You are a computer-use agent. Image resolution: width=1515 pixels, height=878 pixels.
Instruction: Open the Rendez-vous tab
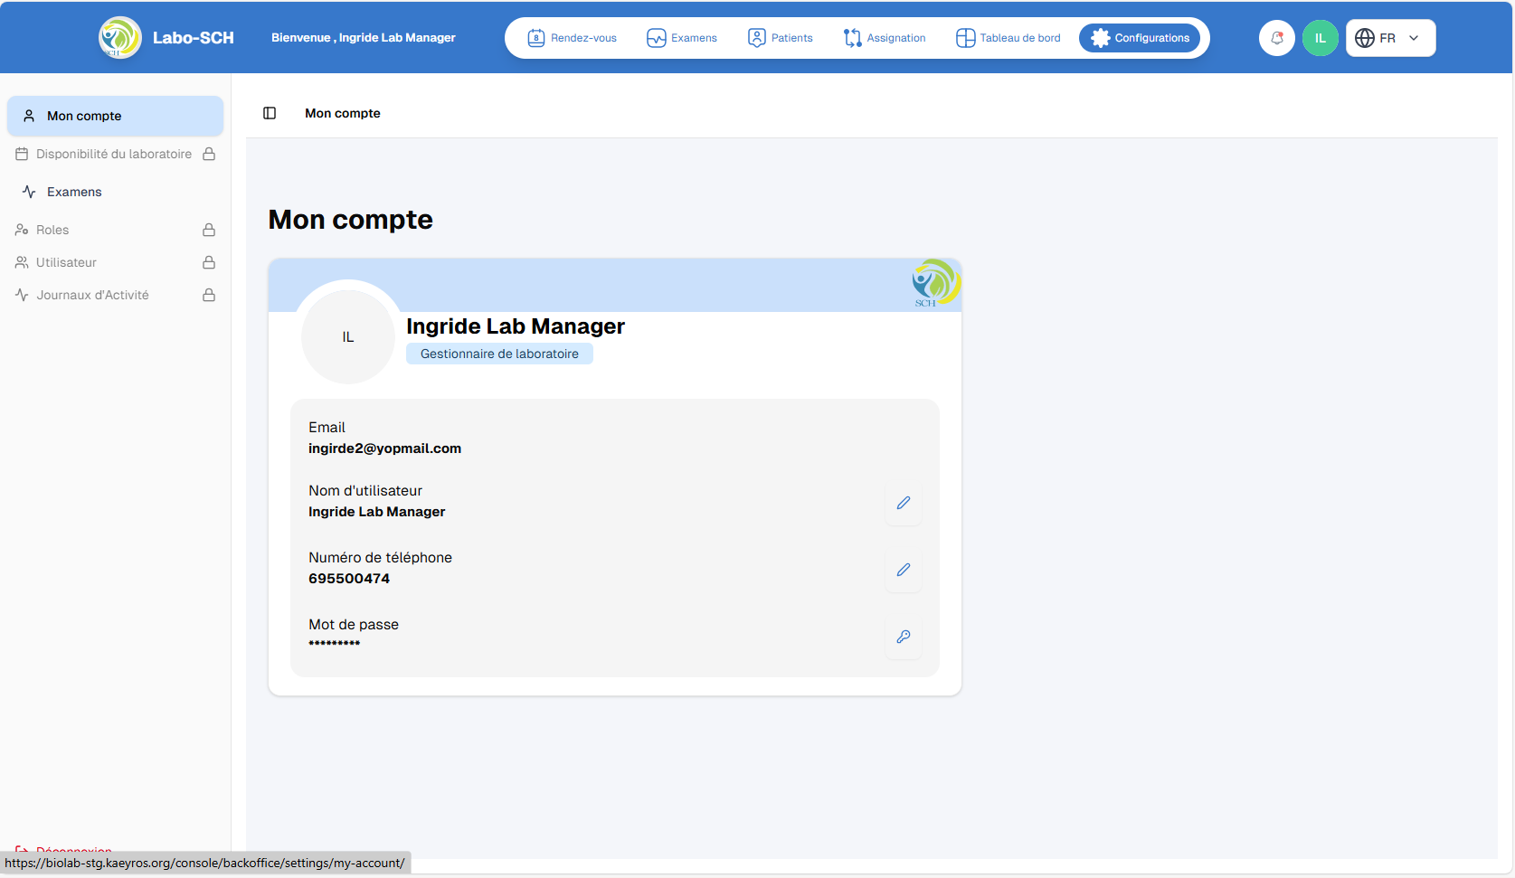(x=573, y=38)
